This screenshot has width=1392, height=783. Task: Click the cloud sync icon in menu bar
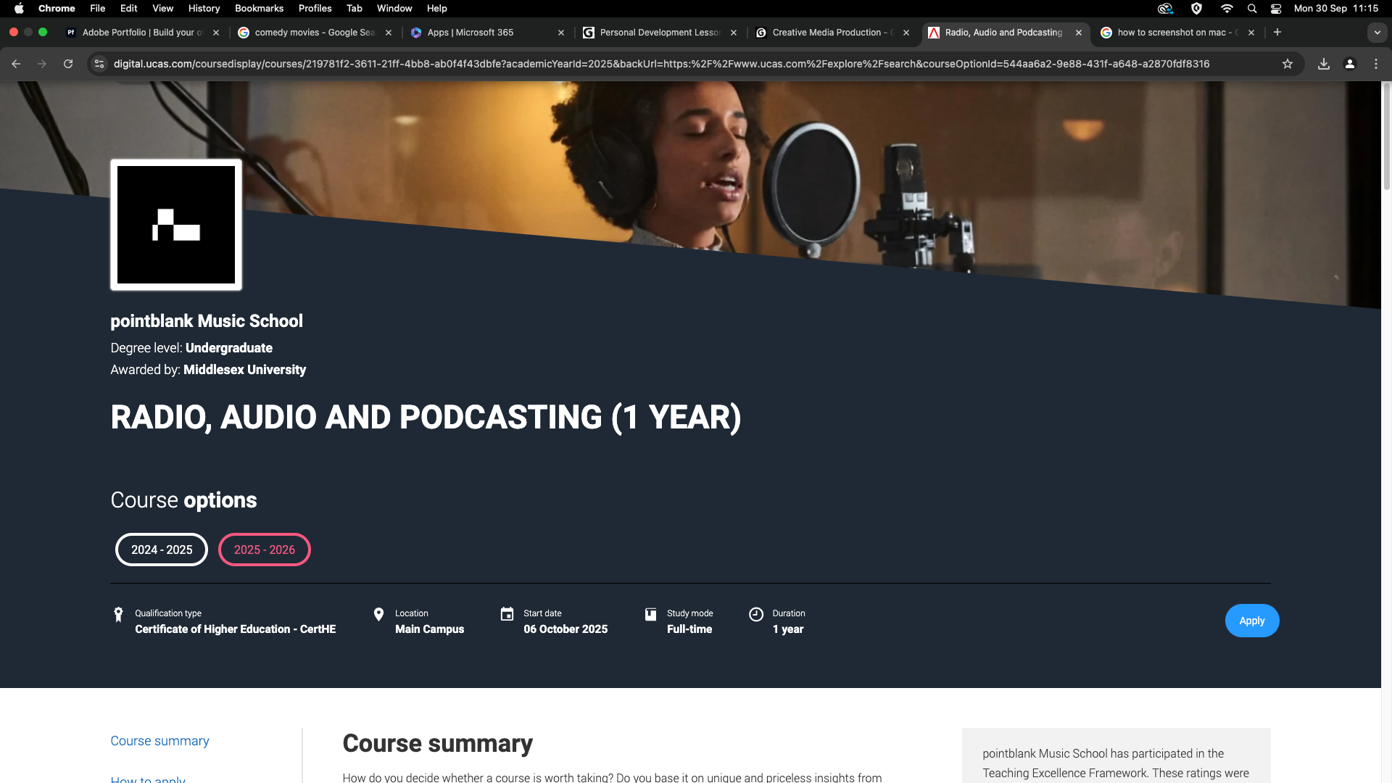click(1165, 9)
